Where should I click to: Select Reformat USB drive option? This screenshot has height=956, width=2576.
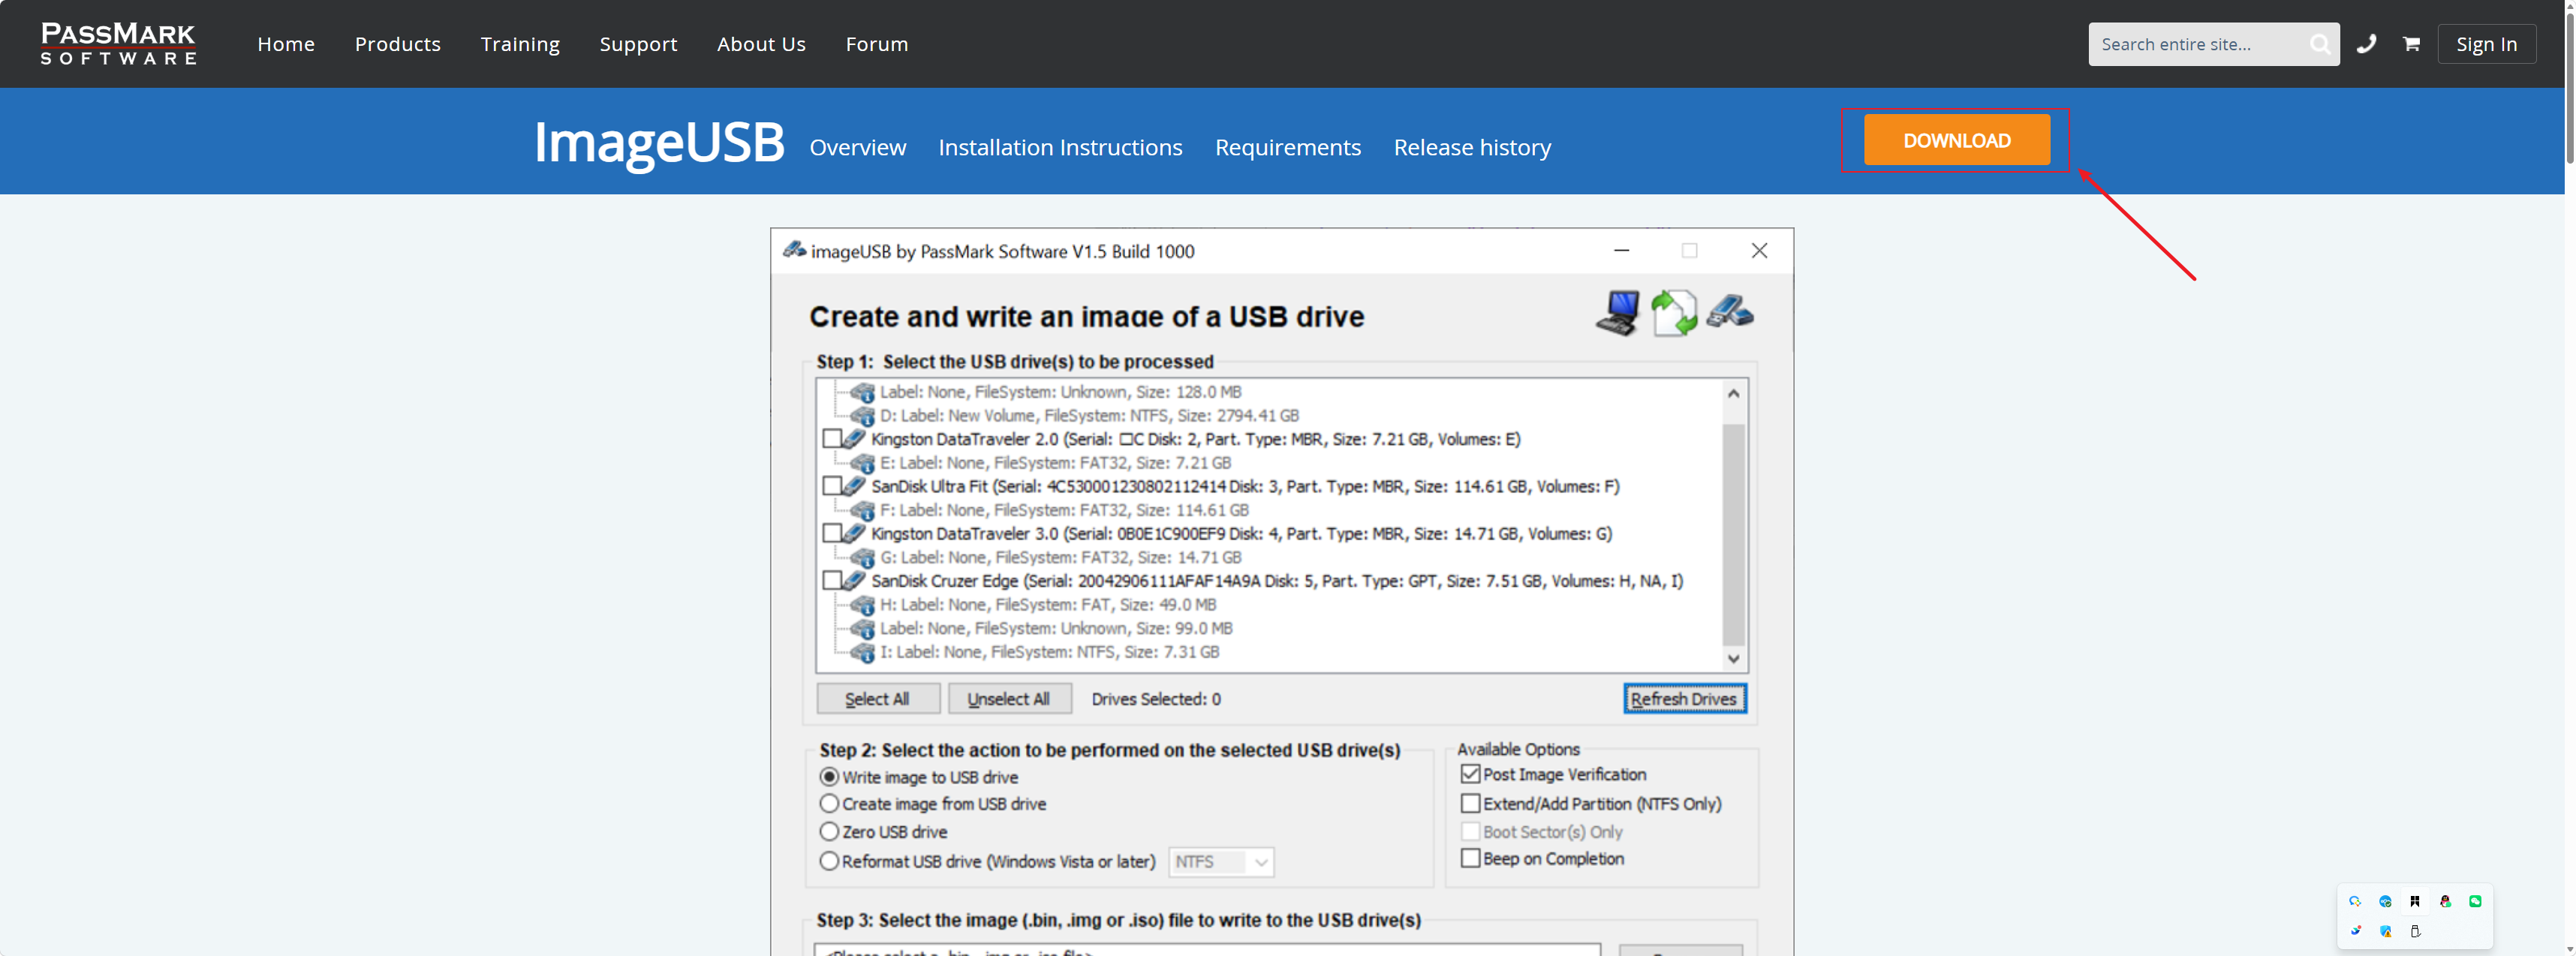pos(829,861)
